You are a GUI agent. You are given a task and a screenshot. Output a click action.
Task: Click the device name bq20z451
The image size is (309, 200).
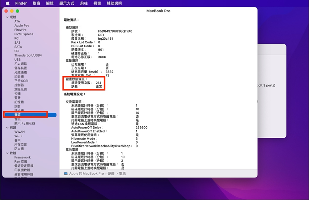105,39
